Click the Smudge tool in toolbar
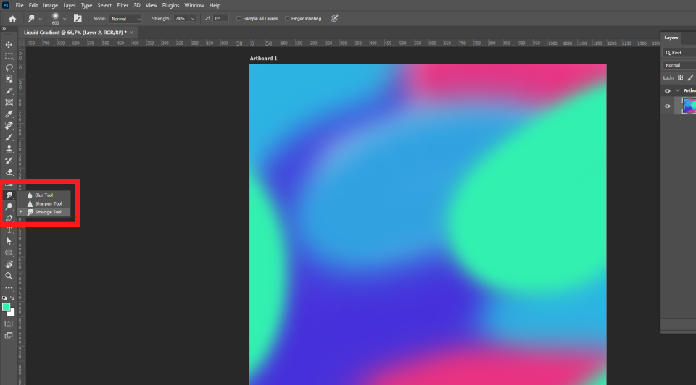Screen dimensions: 696x385 point(9,195)
